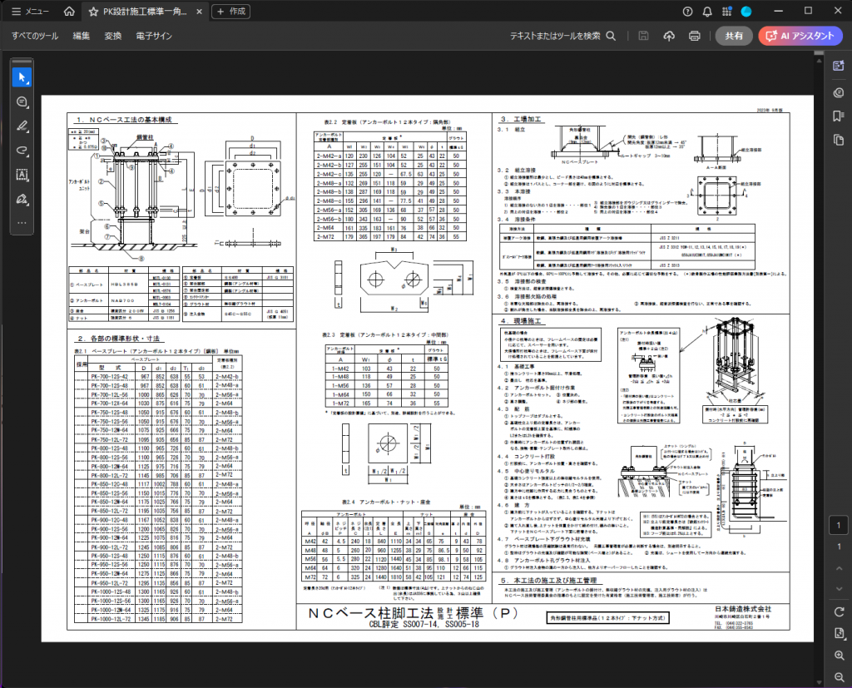Go to next page chevron down
This screenshot has width=852, height=688.
[839, 588]
